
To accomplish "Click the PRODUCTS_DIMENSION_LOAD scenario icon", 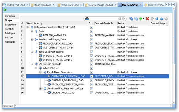I will pyautogui.click(x=49, y=85).
